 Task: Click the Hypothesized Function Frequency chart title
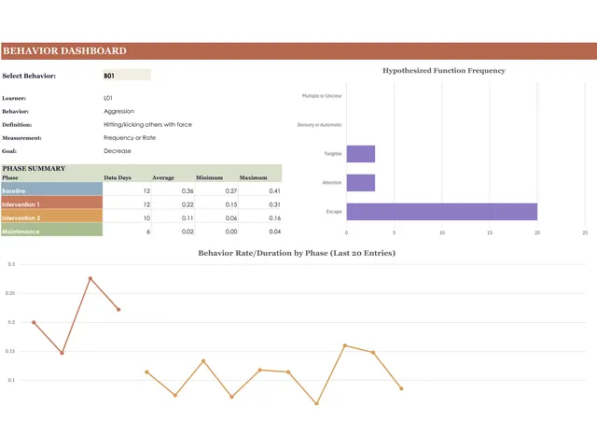[x=444, y=71]
